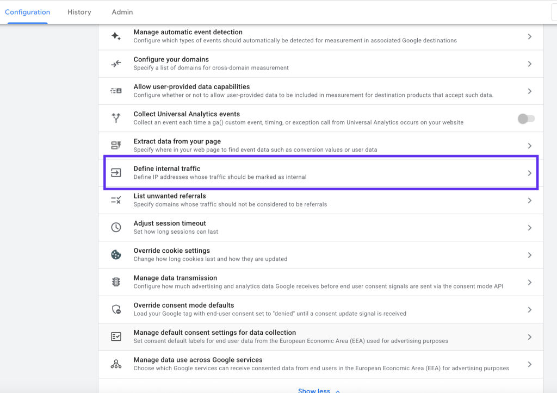Click the merging arrows Configure your domains icon

(x=116, y=64)
